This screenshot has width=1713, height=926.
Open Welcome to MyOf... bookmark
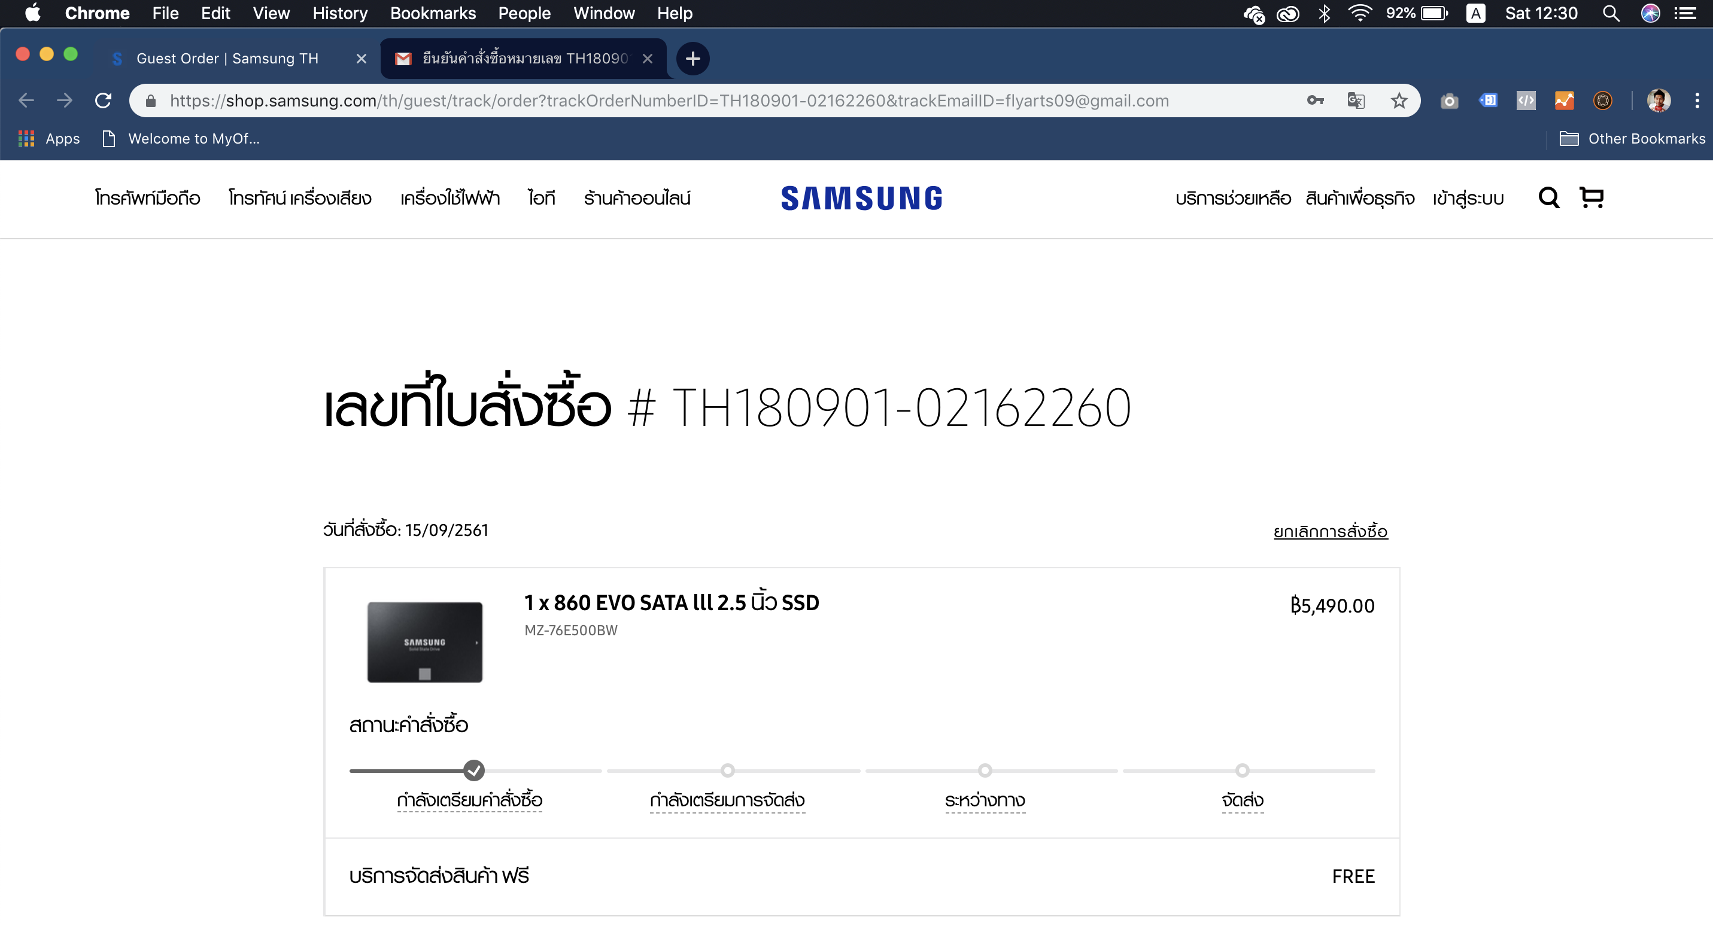click(180, 138)
